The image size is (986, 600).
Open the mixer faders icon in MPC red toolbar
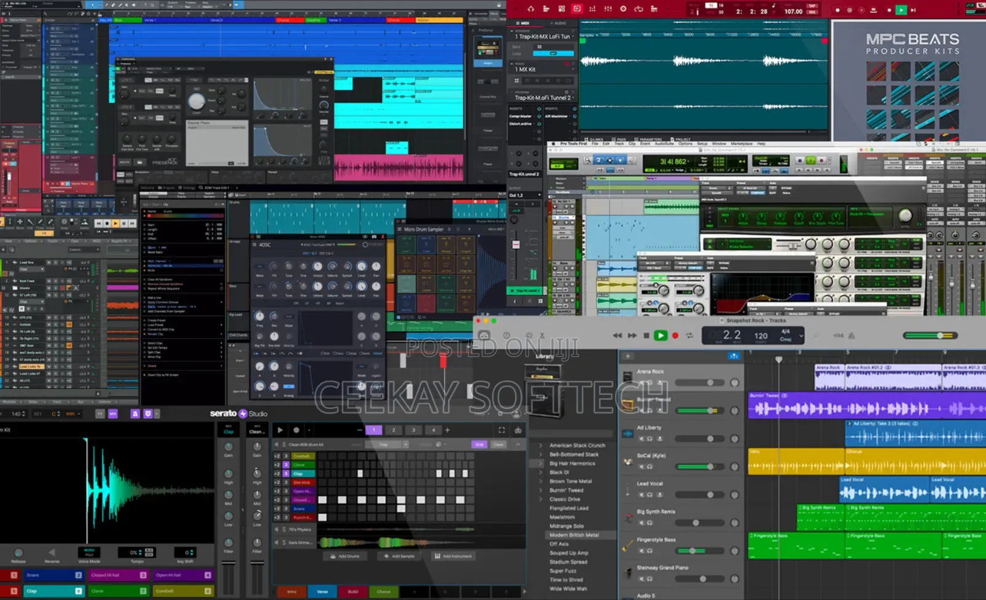(608, 9)
